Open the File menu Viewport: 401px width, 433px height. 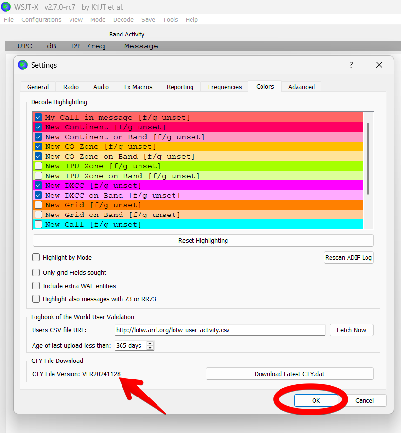click(x=9, y=20)
